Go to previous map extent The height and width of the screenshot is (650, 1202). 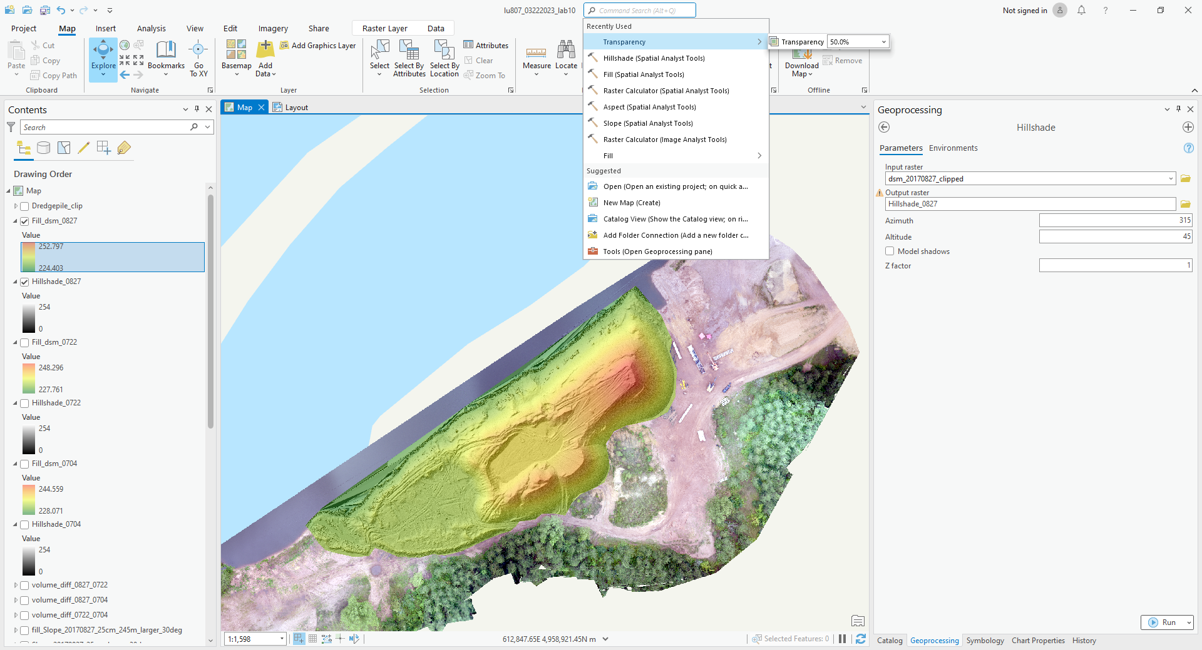[125, 75]
